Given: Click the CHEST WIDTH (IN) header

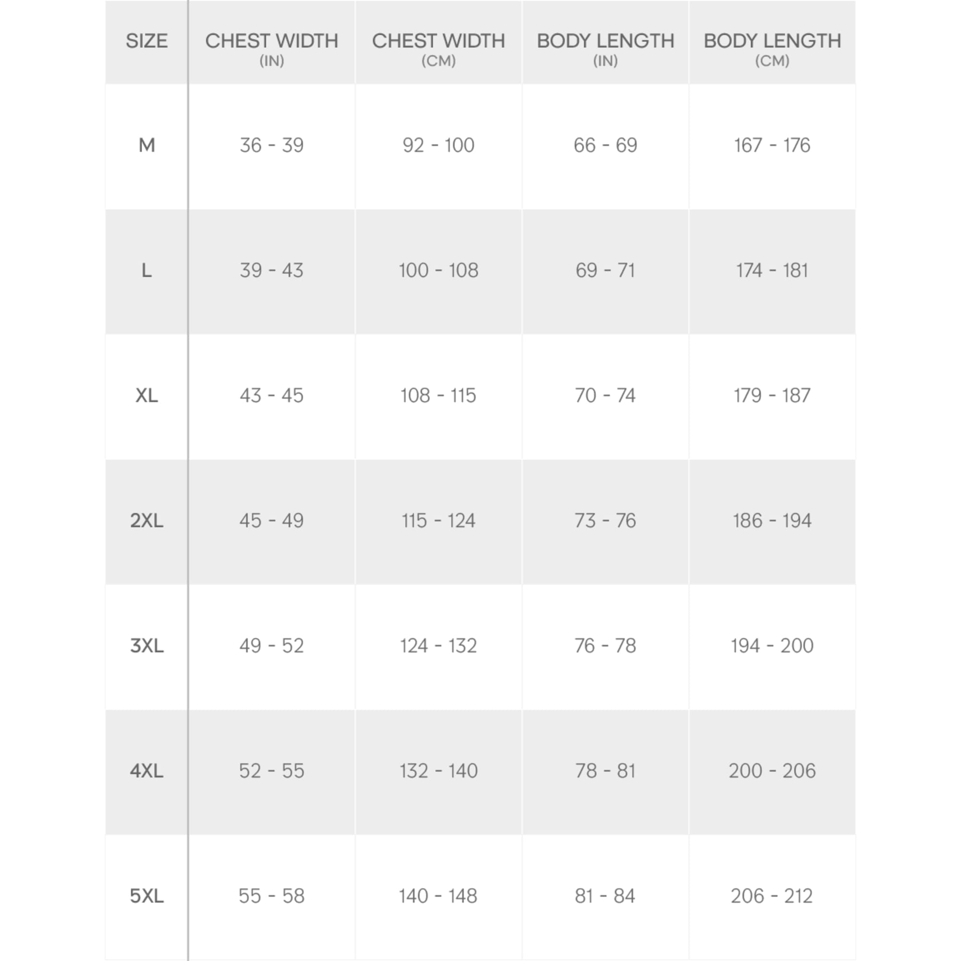Looking at the screenshot, I should [271, 47].
